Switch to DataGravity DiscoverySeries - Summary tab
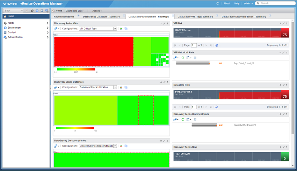The image size is (297, 171). tap(244, 17)
